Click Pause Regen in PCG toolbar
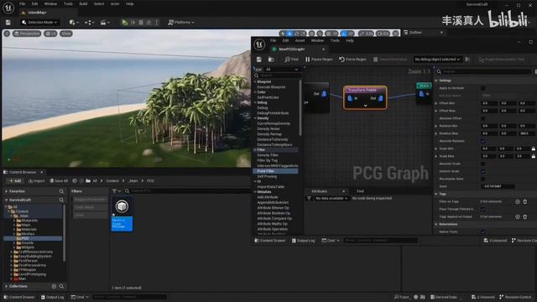The height and width of the screenshot is (302, 537). 319,60
